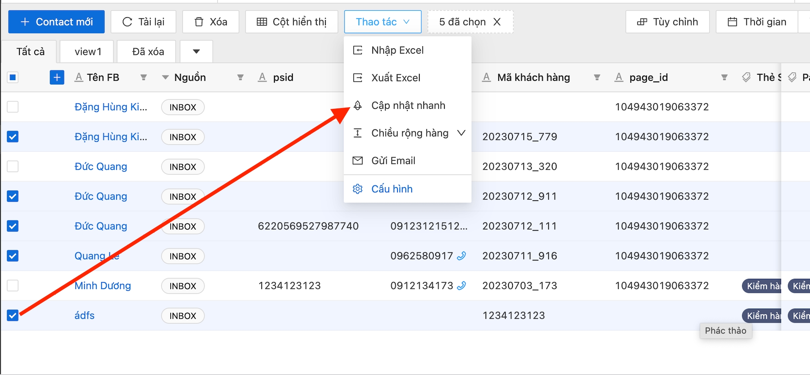Click phone call icon beside 0912134173
The image size is (810, 375).
[x=461, y=286]
